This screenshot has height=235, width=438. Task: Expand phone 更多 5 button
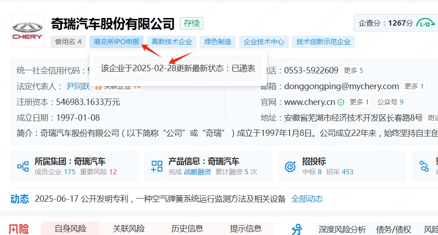(x=353, y=71)
